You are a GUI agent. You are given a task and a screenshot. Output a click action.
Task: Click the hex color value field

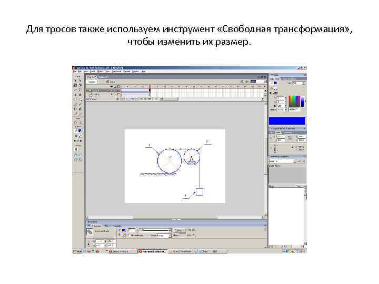(294, 109)
